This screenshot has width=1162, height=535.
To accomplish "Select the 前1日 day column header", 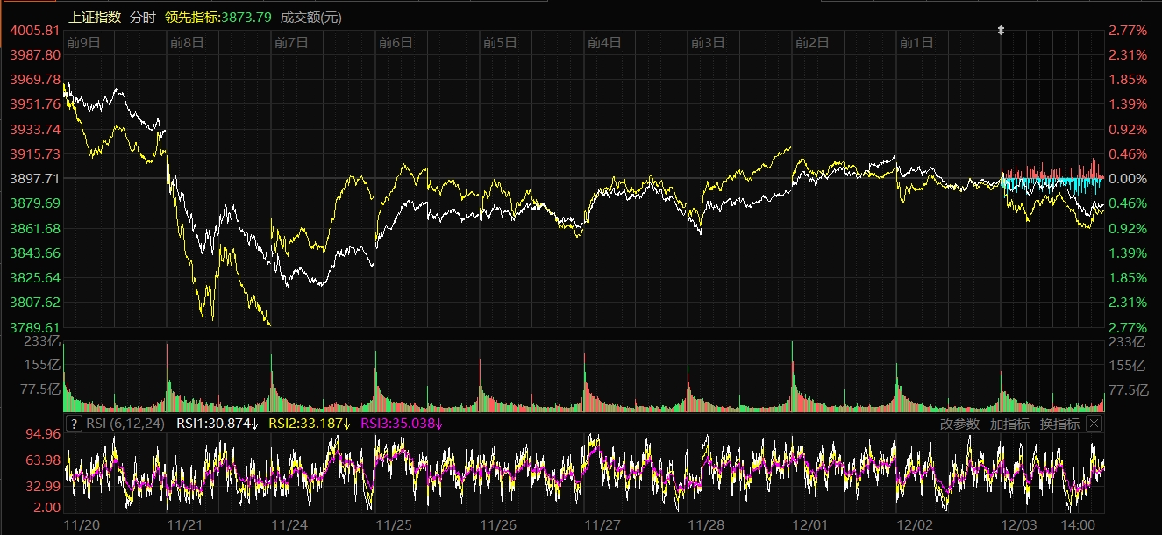I will coord(916,42).
